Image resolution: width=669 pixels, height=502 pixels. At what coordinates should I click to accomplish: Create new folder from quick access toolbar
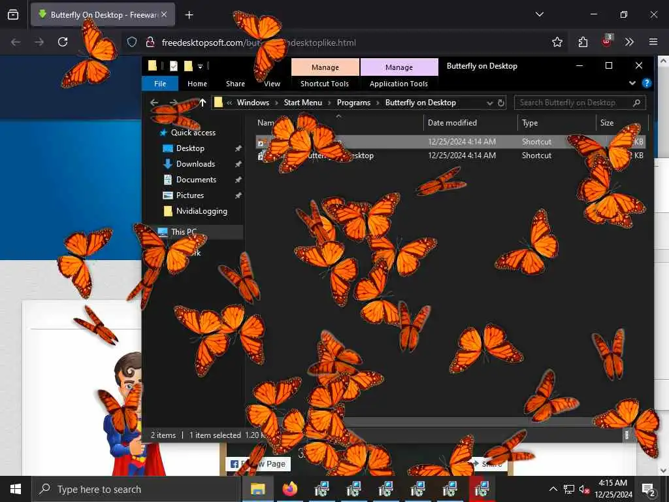point(188,66)
